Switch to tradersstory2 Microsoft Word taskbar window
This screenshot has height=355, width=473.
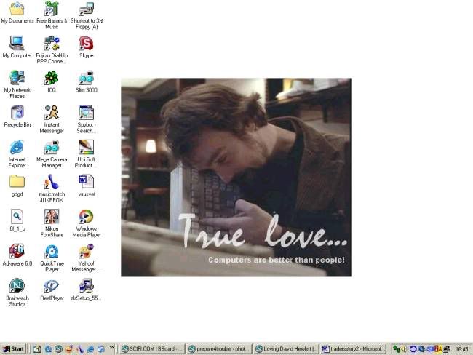tap(353, 349)
